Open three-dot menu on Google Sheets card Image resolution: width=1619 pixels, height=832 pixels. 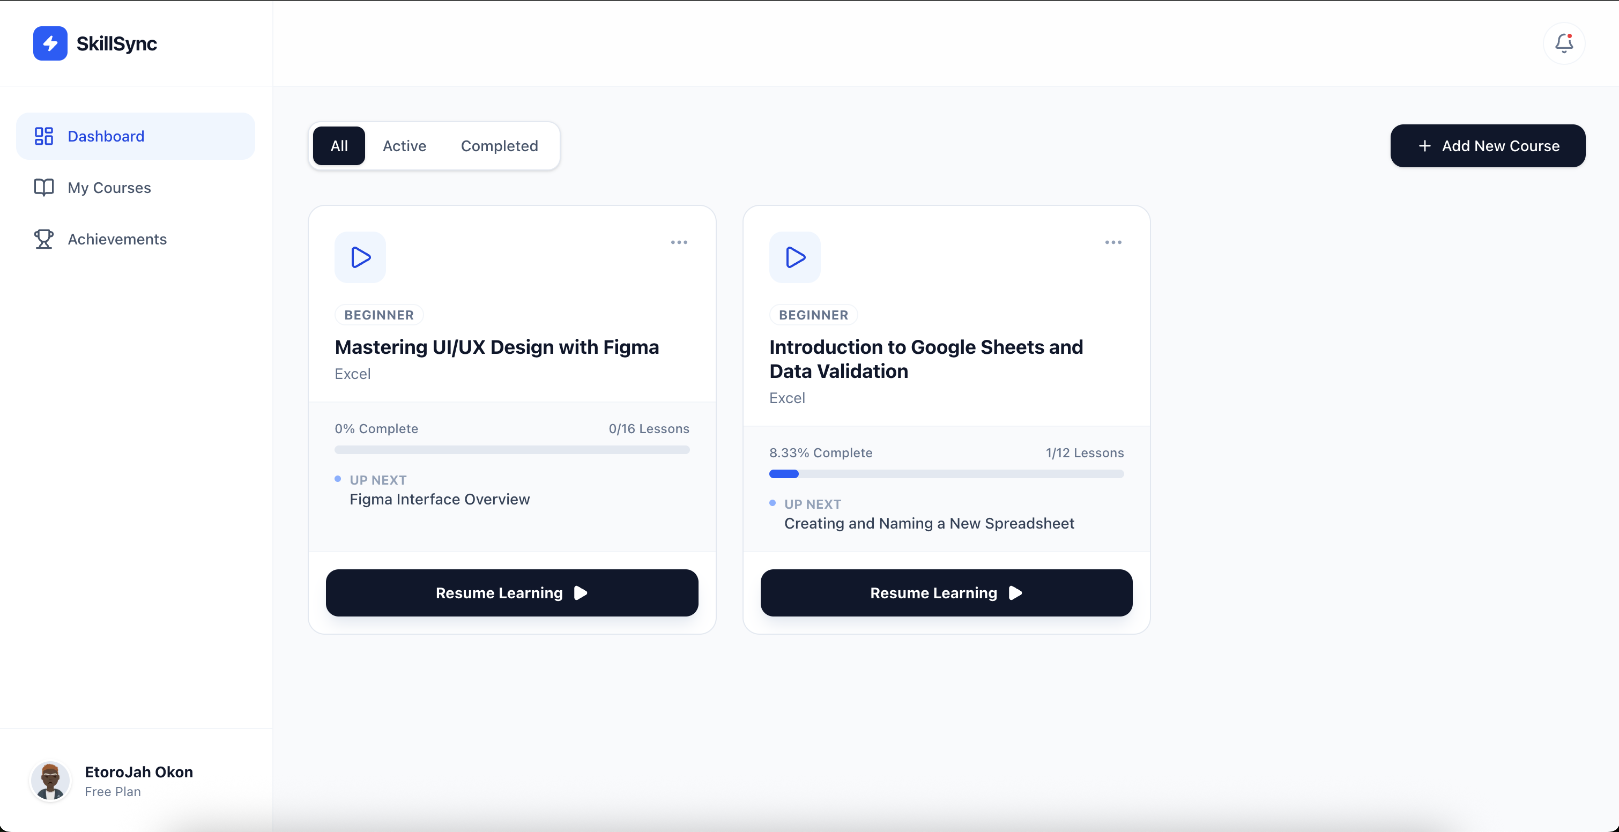pyautogui.click(x=1113, y=242)
